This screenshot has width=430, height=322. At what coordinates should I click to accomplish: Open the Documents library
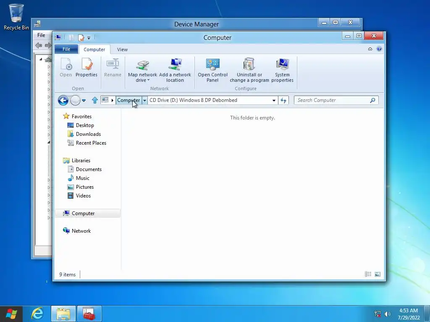[89, 169]
